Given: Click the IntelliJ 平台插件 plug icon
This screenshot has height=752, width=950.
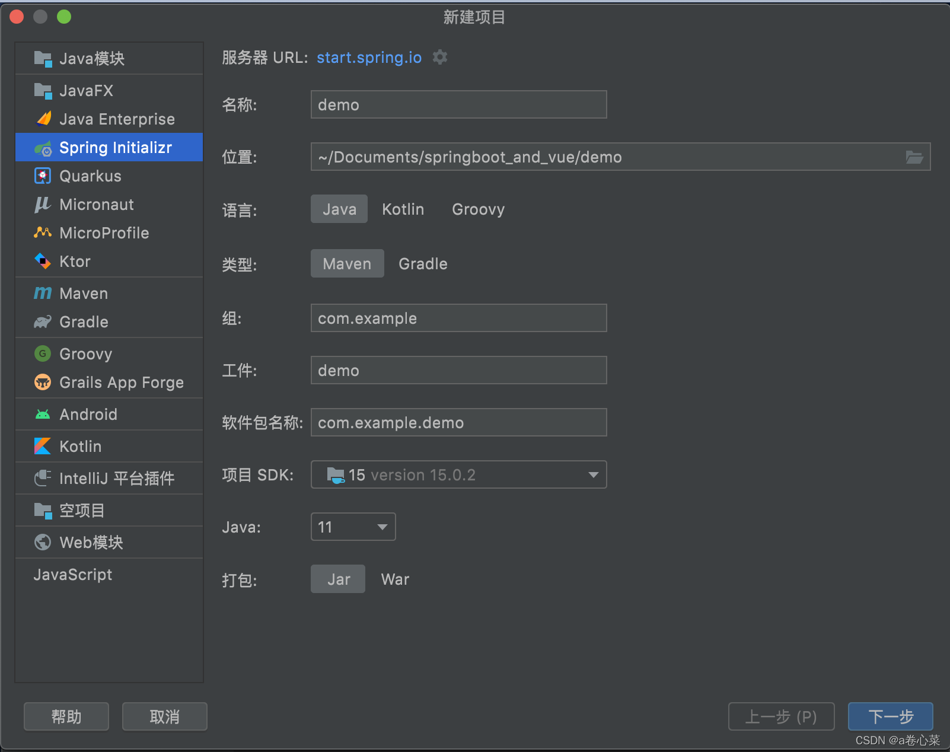Looking at the screenshot, I should [43, 478].
